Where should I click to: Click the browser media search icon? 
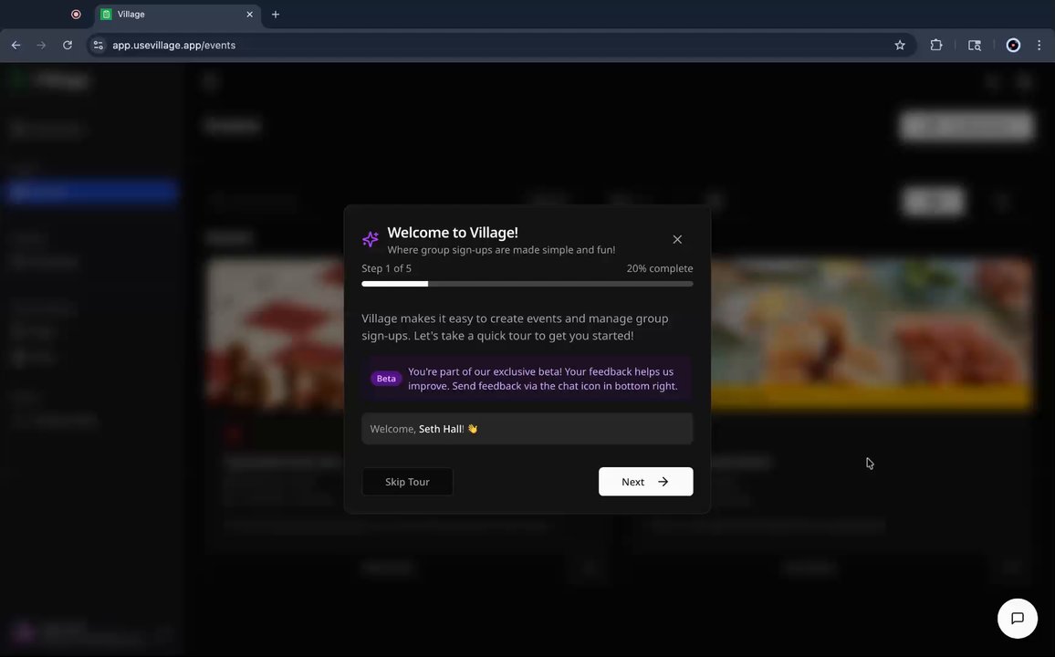pyautogui.click(x=975, y=45)
